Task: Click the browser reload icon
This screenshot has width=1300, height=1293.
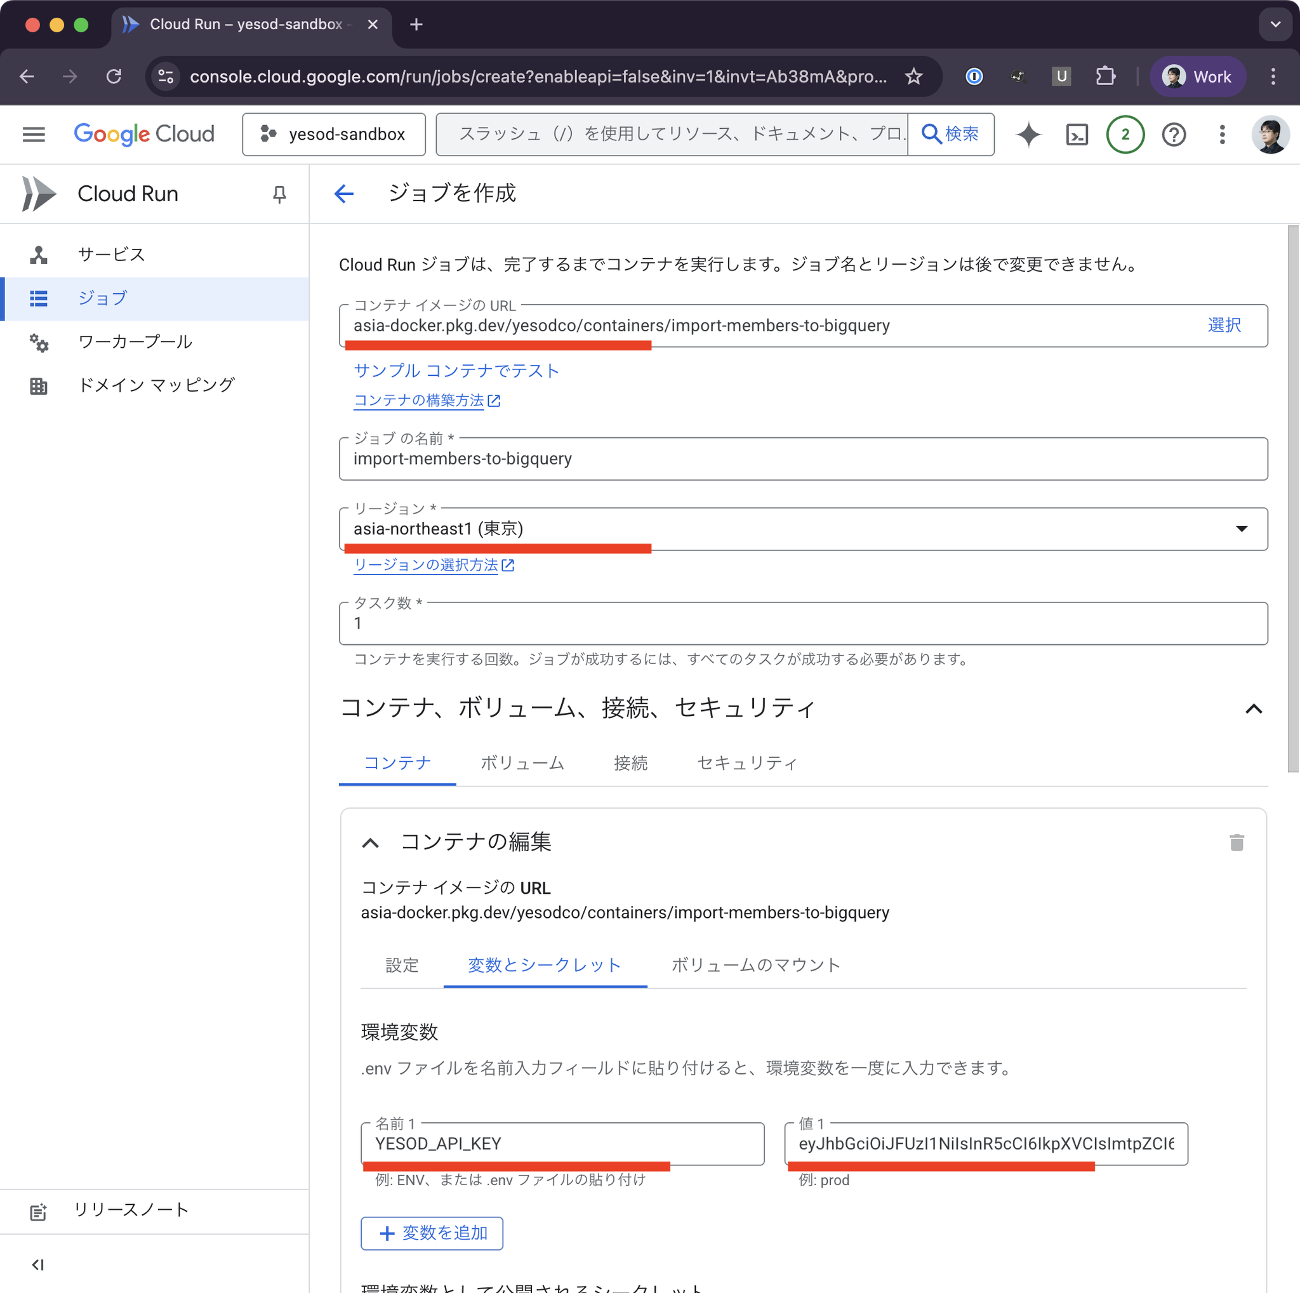Action: 114,77
